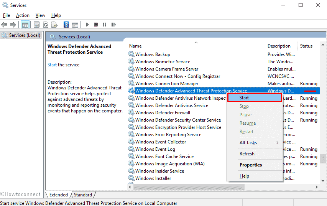Click the vertical scrollbar down arrow
The image size is (327, 206).
(x=323, y=181)
